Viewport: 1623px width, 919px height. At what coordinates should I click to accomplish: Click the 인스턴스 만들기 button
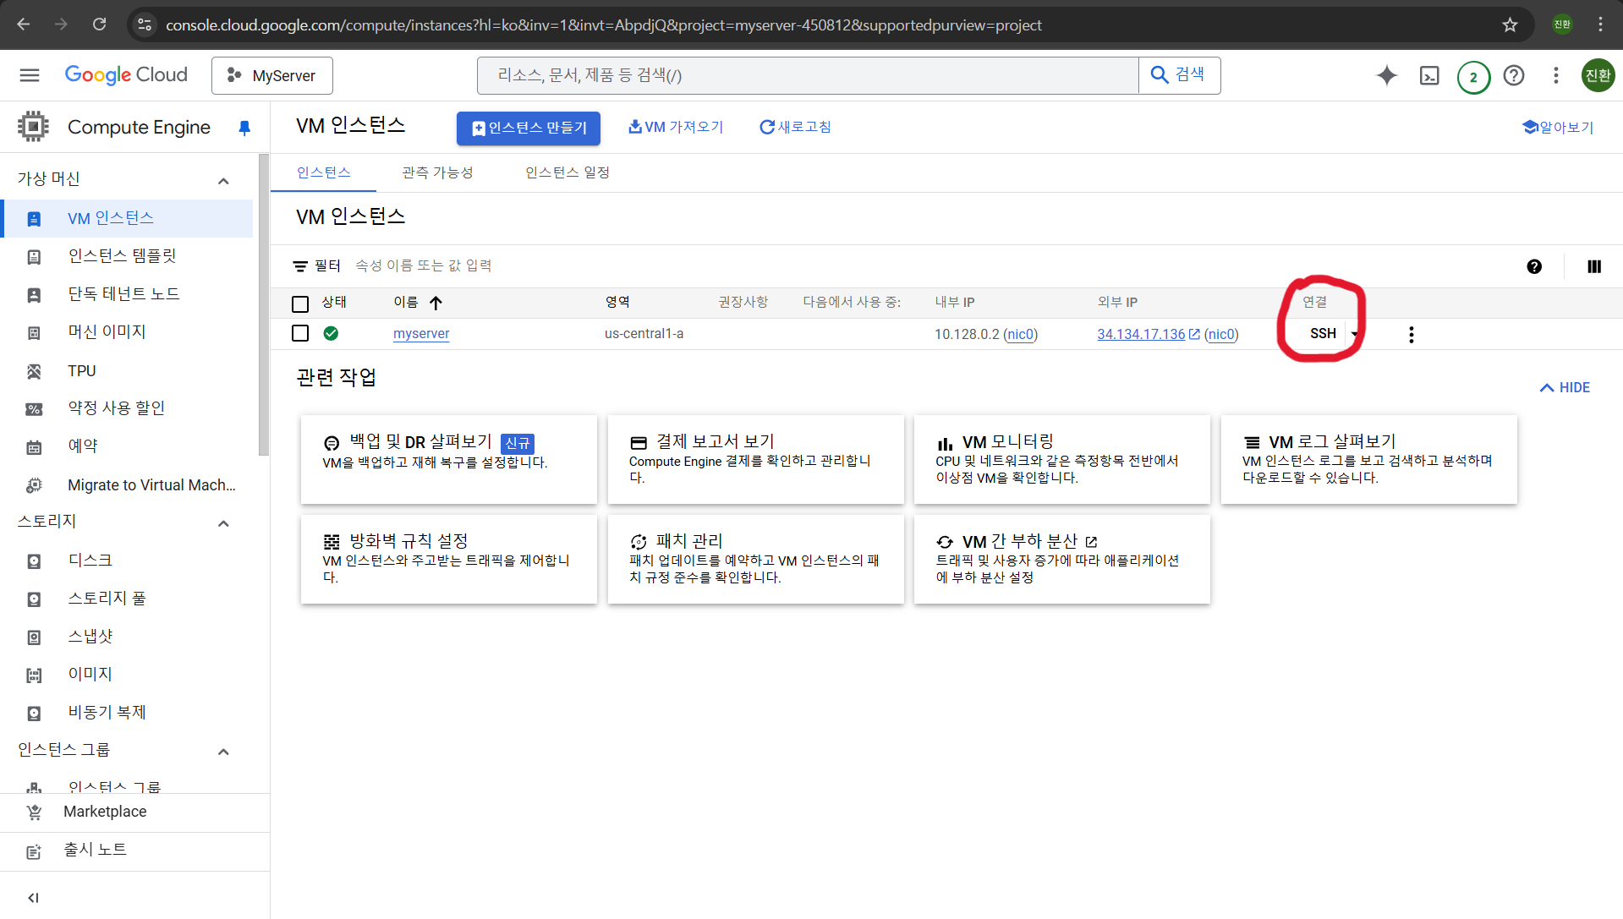[529, 128]
